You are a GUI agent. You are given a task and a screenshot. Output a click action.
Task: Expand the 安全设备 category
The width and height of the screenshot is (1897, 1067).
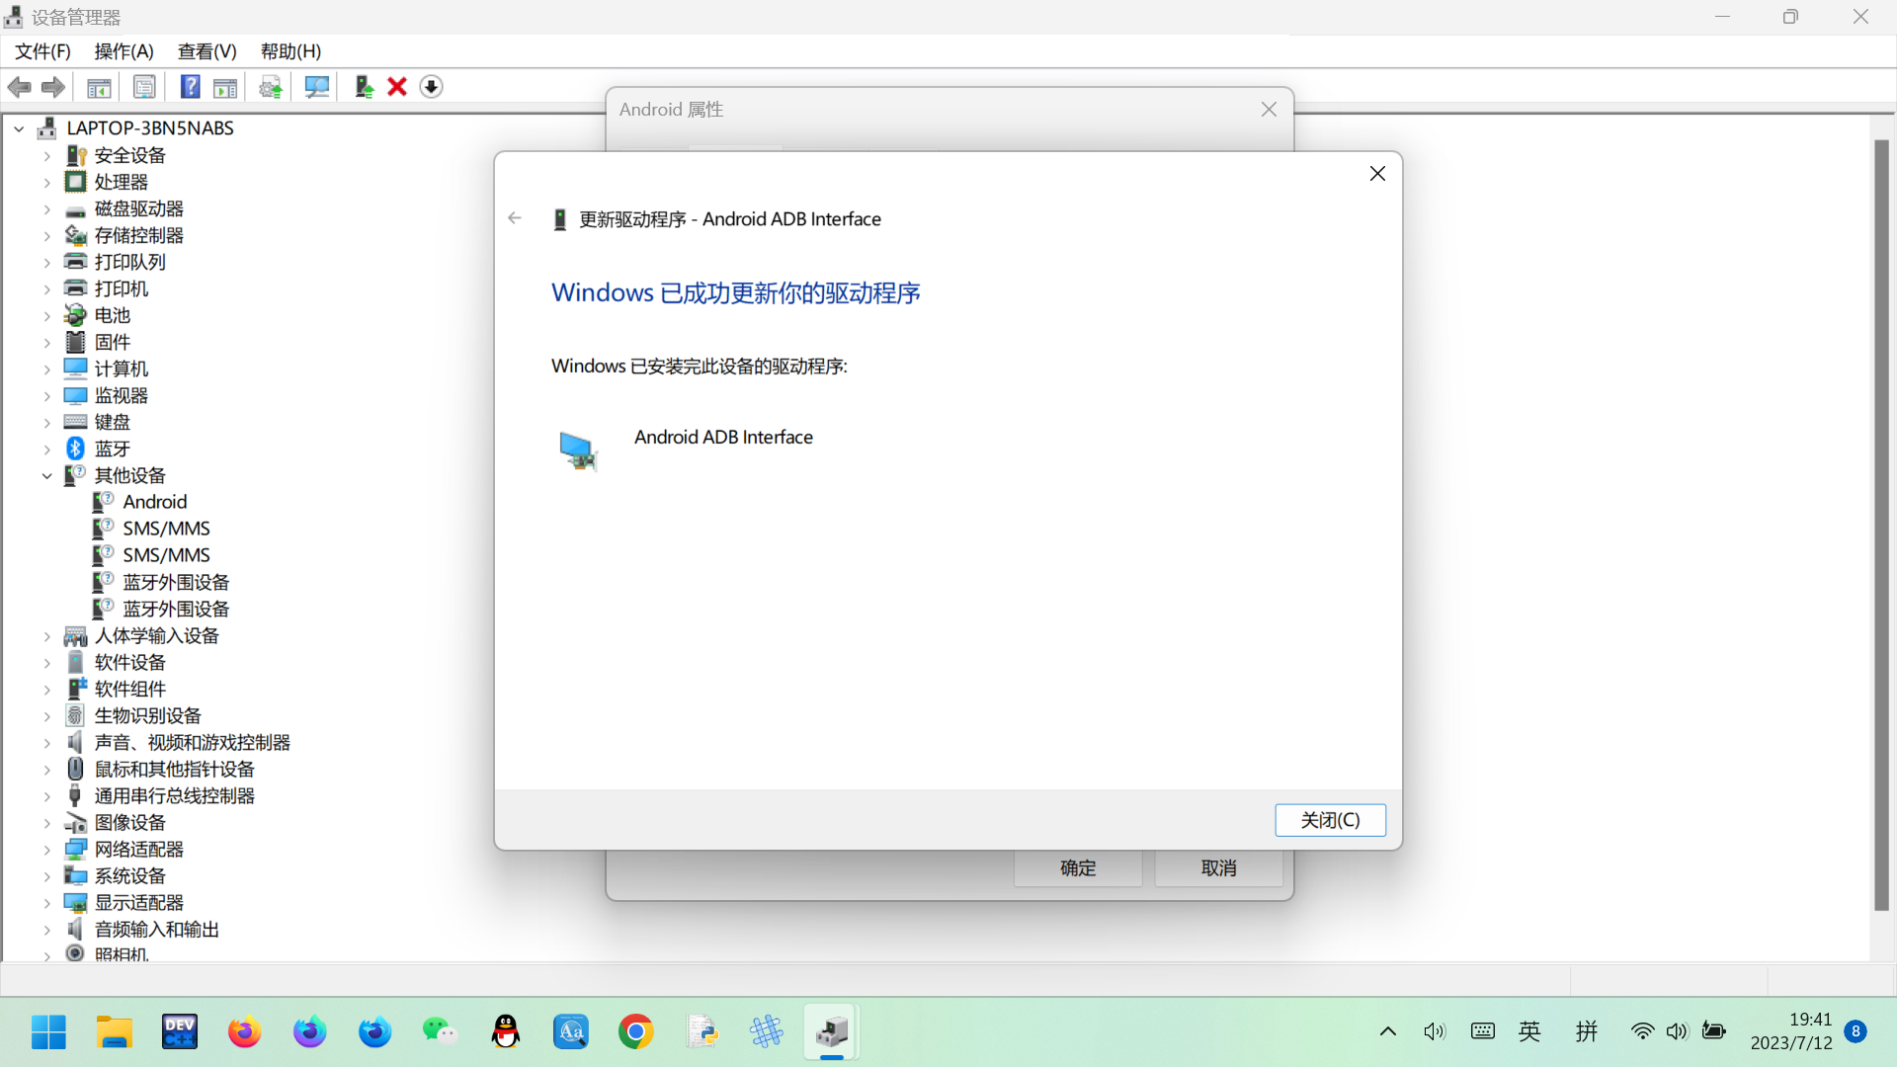tap(46, 156)
